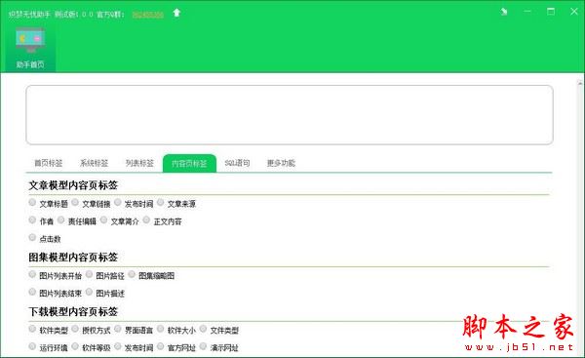Select the 点击数 radio button

(x=32, y=237)
